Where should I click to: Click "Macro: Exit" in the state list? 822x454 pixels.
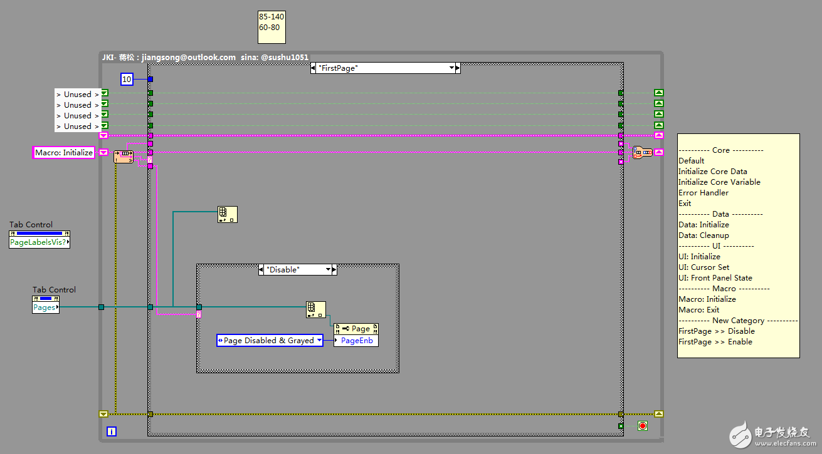click(x=699, y=310)
